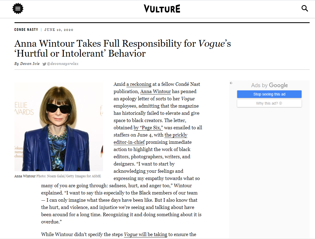The image size is (315, 239).
Task: Click the info icon in 'Why this ad?'
Action: click(x=281, y=103)
